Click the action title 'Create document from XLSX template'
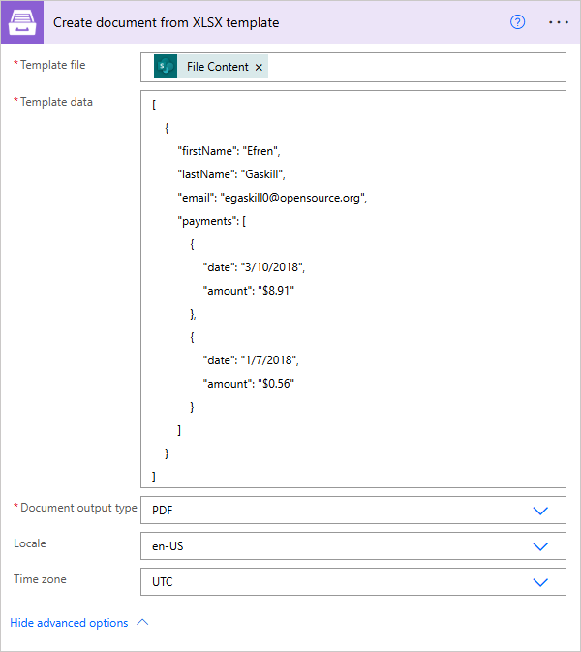Viewport: 581px width, 652px height. tap(166, 22)
